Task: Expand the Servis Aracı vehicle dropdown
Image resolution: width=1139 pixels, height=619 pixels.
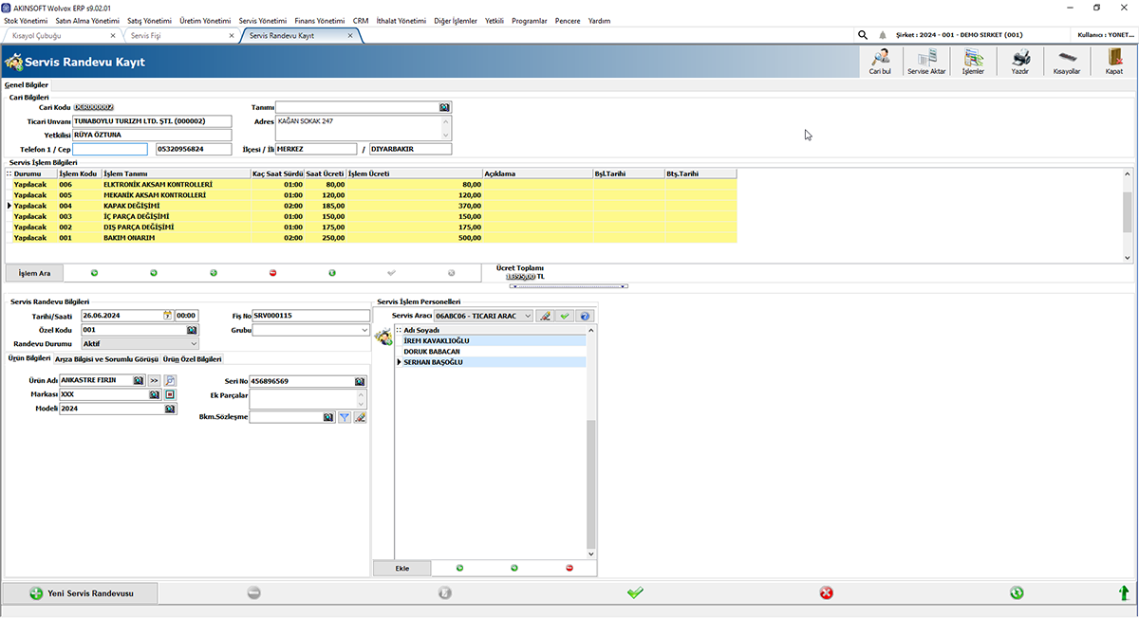Action: click(x=528, y=316)
